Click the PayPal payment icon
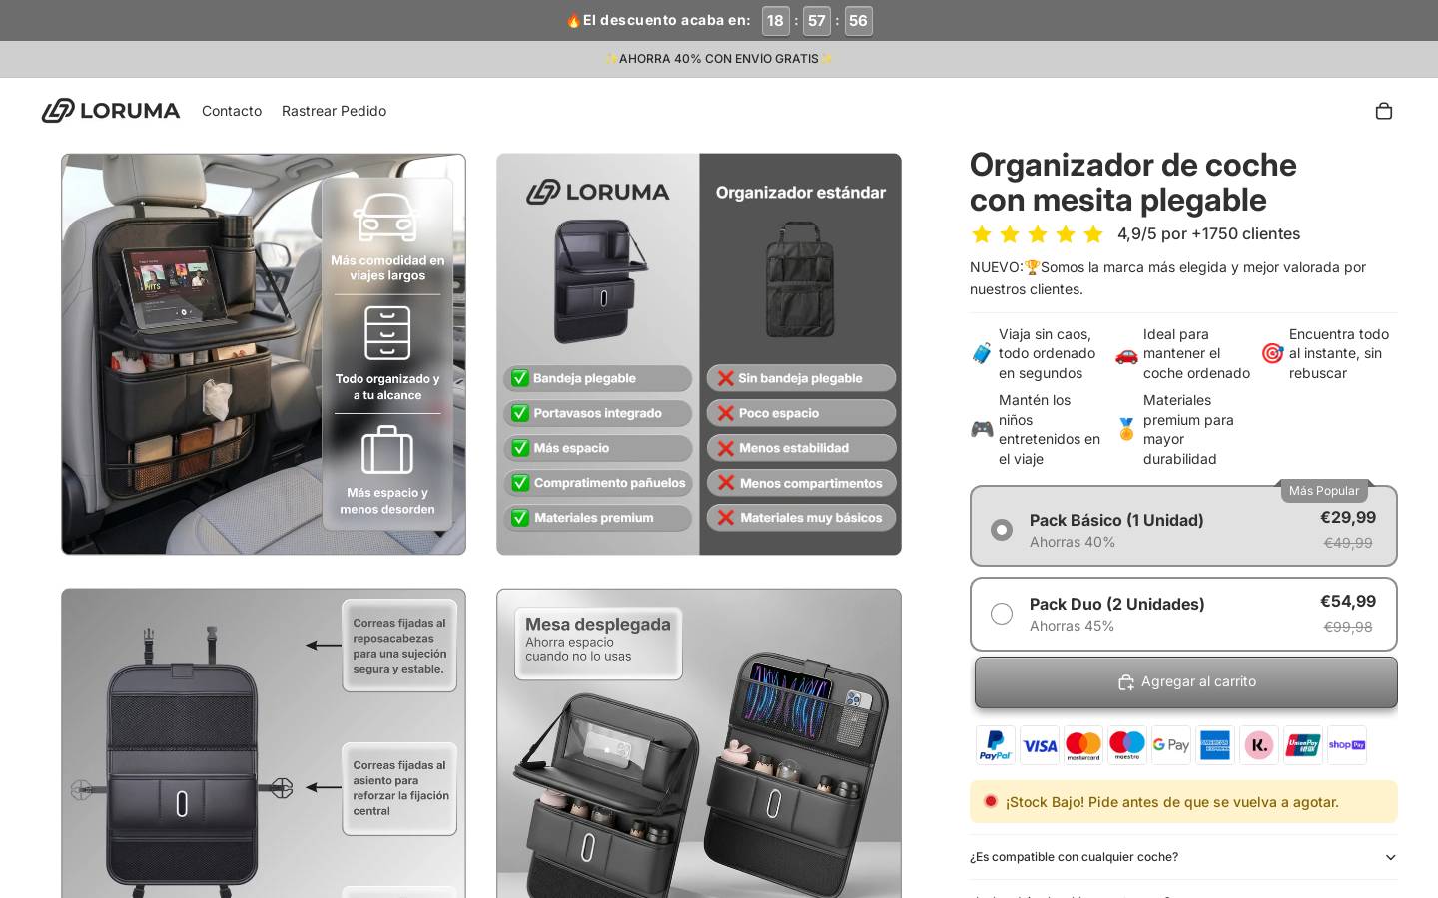1438x898 pixels. click(x=996, y=745)
